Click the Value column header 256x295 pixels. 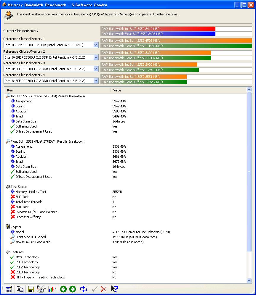click(178, 90)
